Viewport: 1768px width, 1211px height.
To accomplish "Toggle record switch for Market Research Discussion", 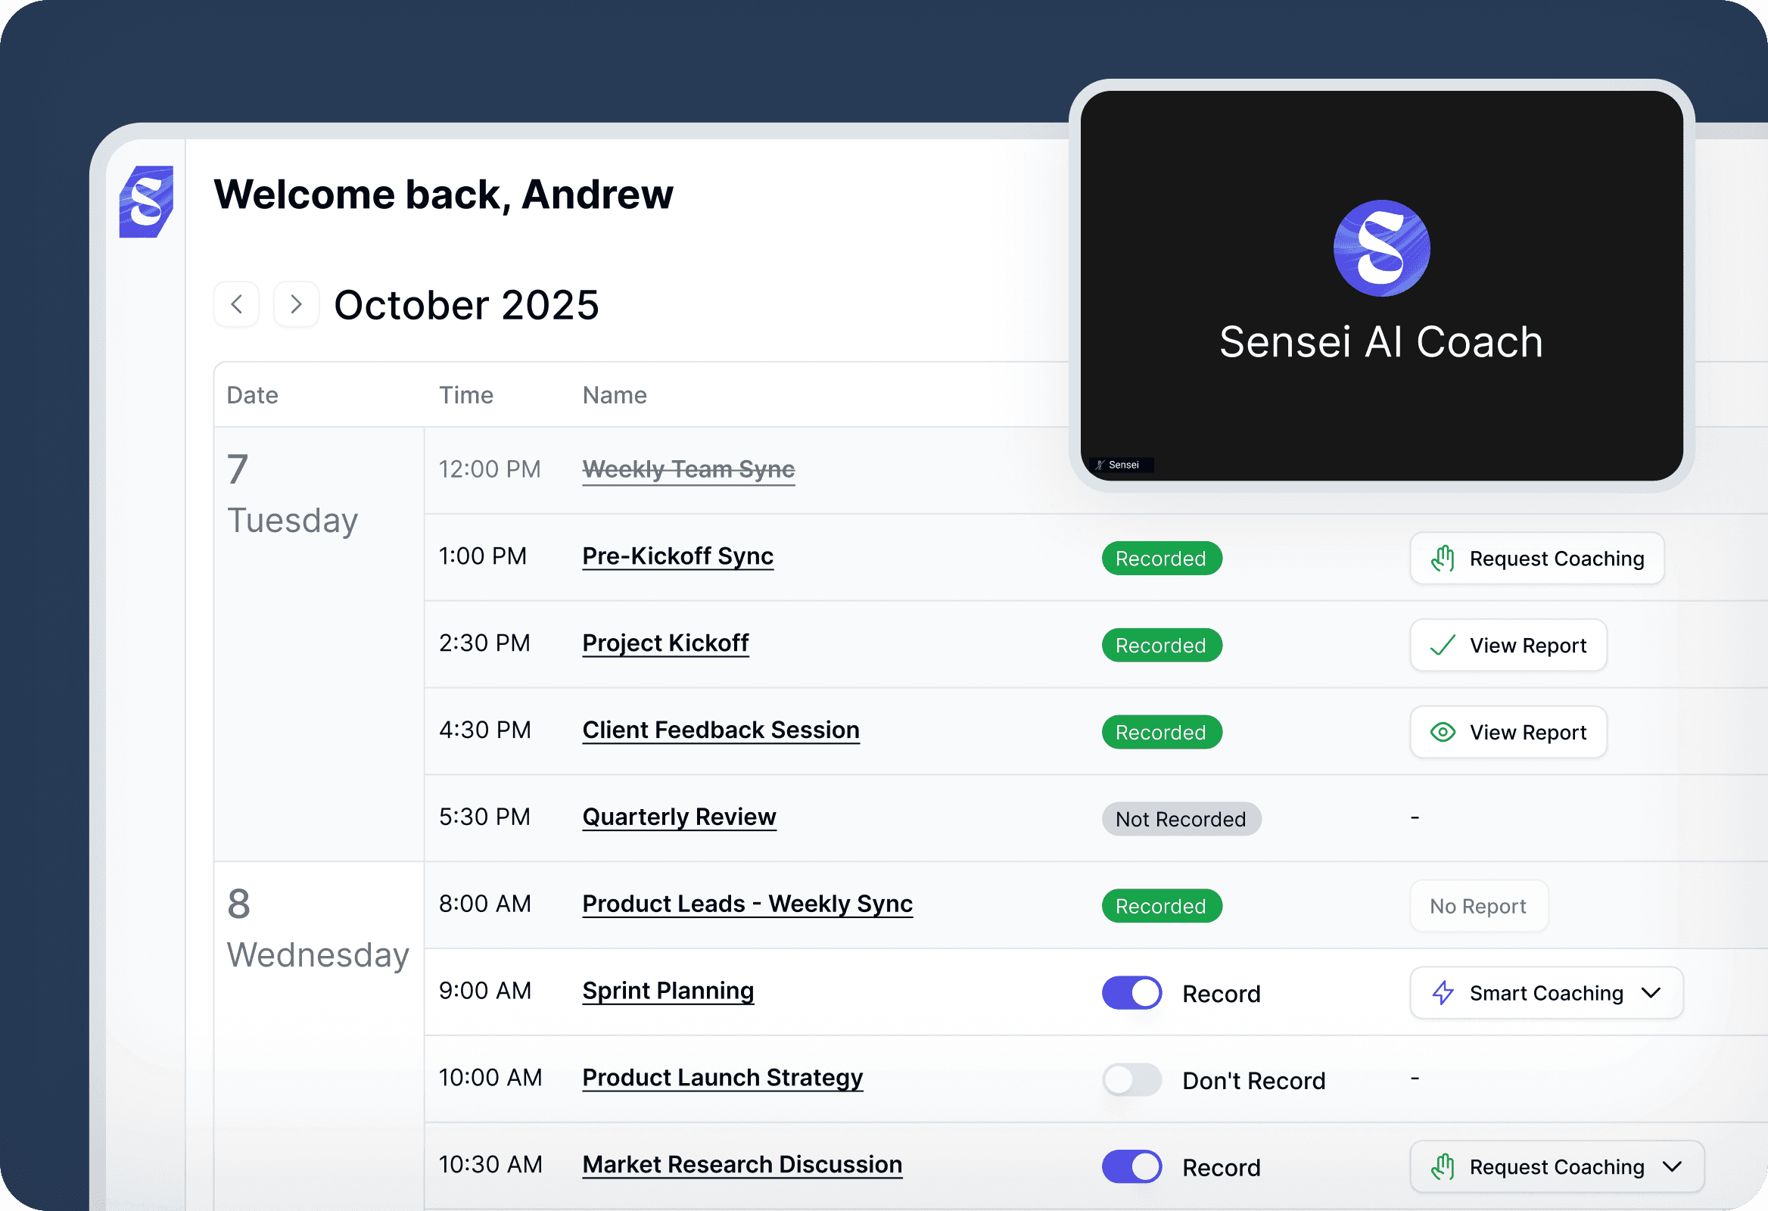I will tap(1131, 1166).
